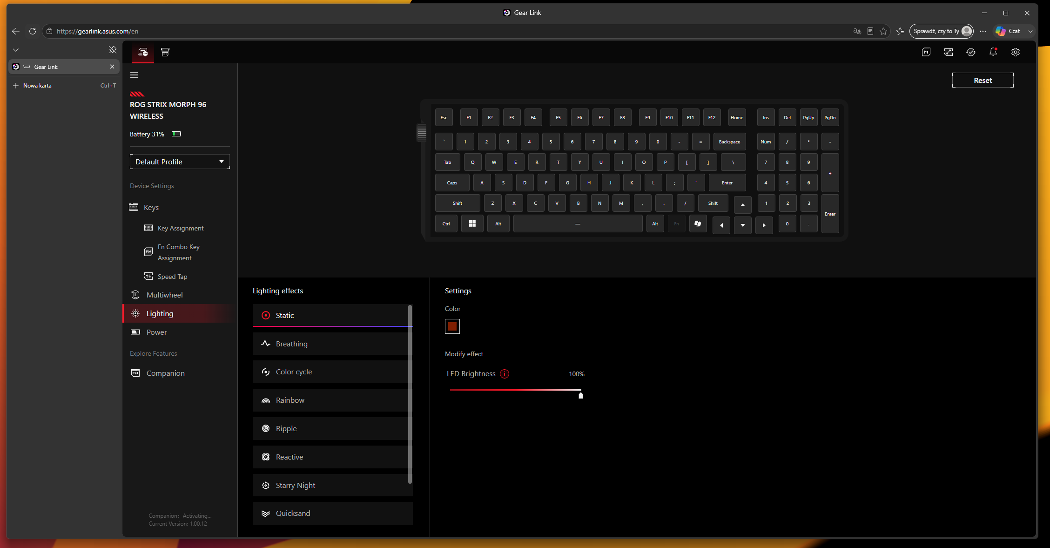Open the device configuration tab icon

click(143, 52)
